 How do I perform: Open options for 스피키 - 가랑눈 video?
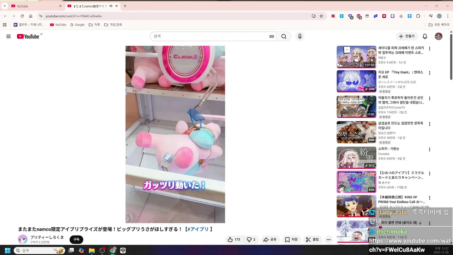(430, 149)
